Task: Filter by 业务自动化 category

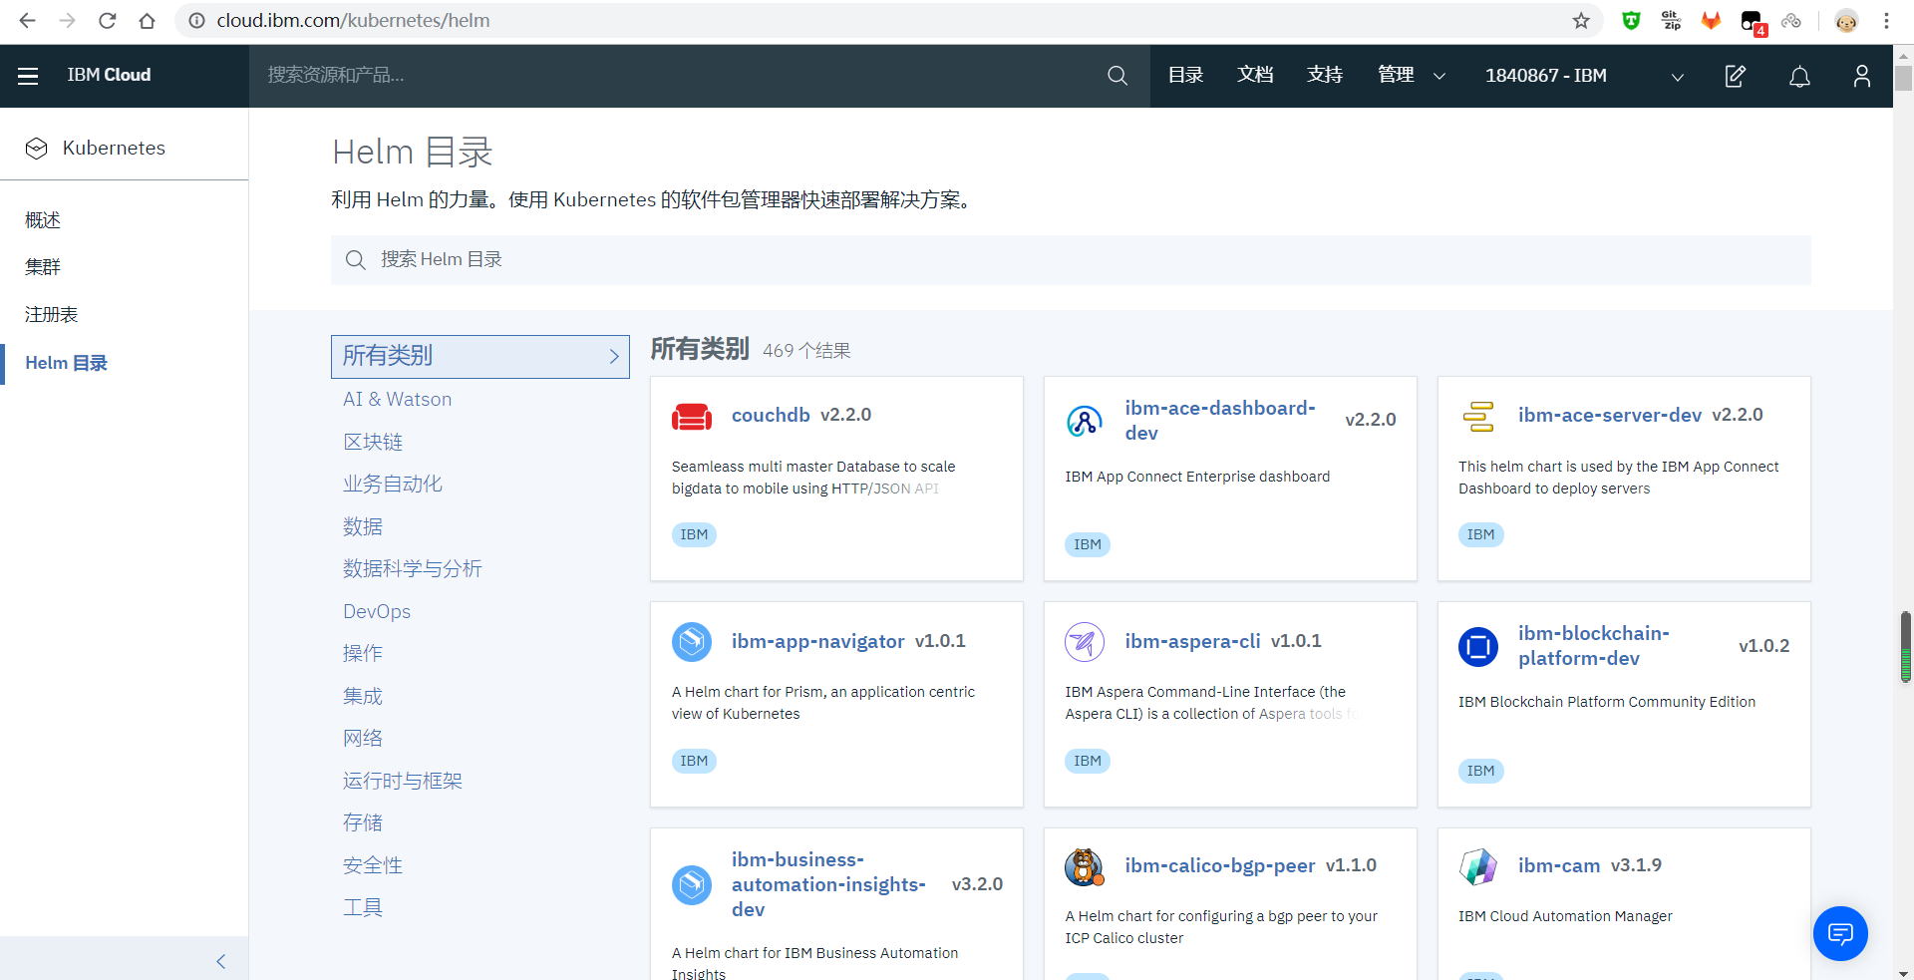Action: coord(393,485)
